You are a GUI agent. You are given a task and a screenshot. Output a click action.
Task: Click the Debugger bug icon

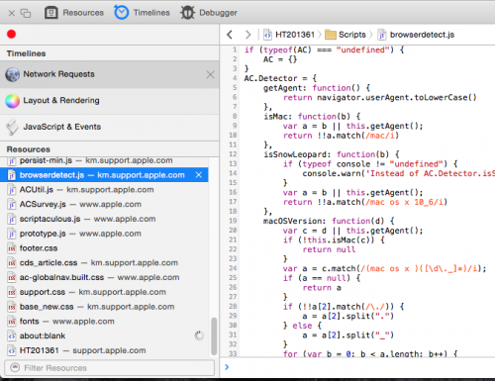[x=187, y=13]
